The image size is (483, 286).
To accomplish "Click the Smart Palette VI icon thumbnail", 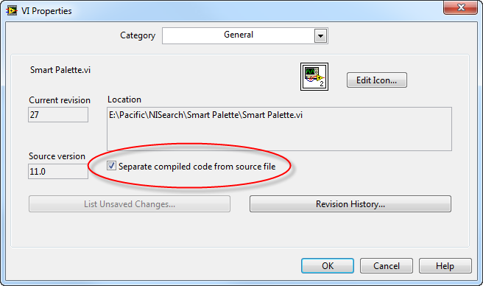I will click(x=314, y=77).
